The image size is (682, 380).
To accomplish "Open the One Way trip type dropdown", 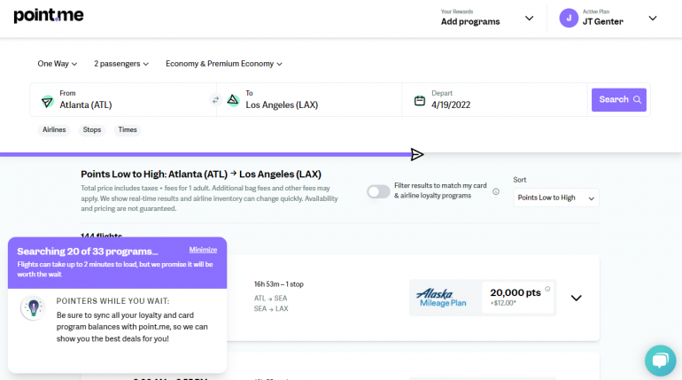I will point(58,64).
